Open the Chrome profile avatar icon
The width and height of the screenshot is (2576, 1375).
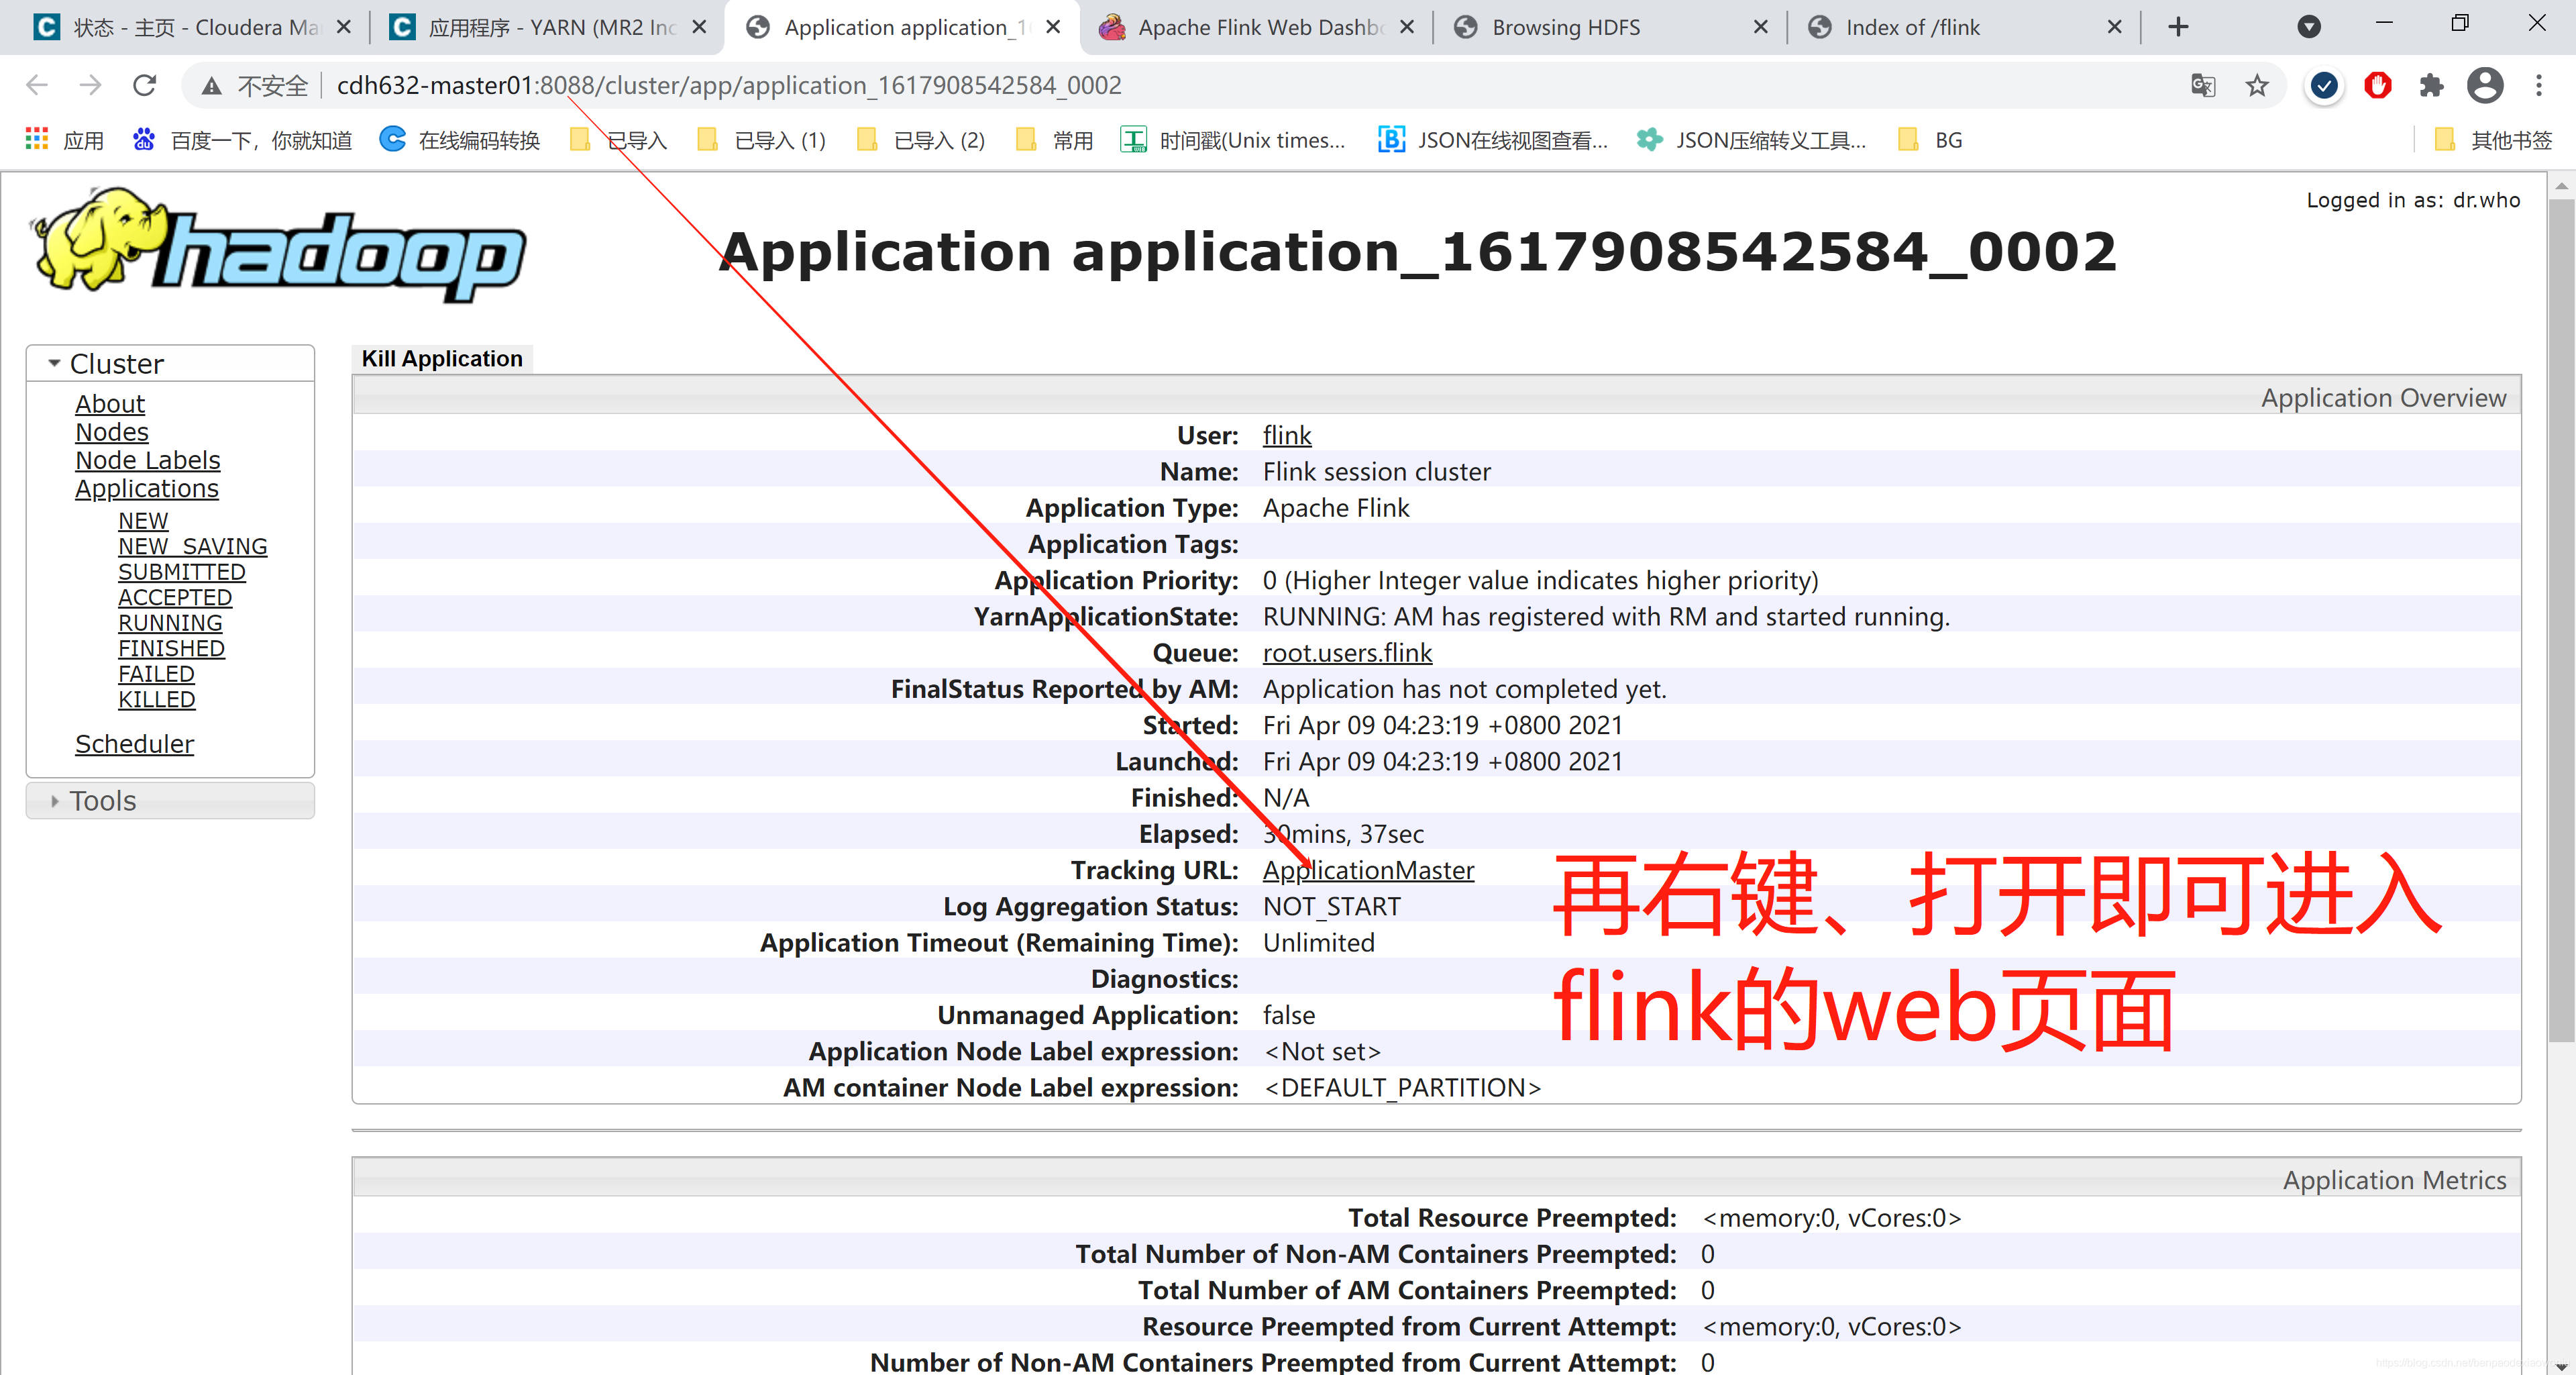(2485, 86)
